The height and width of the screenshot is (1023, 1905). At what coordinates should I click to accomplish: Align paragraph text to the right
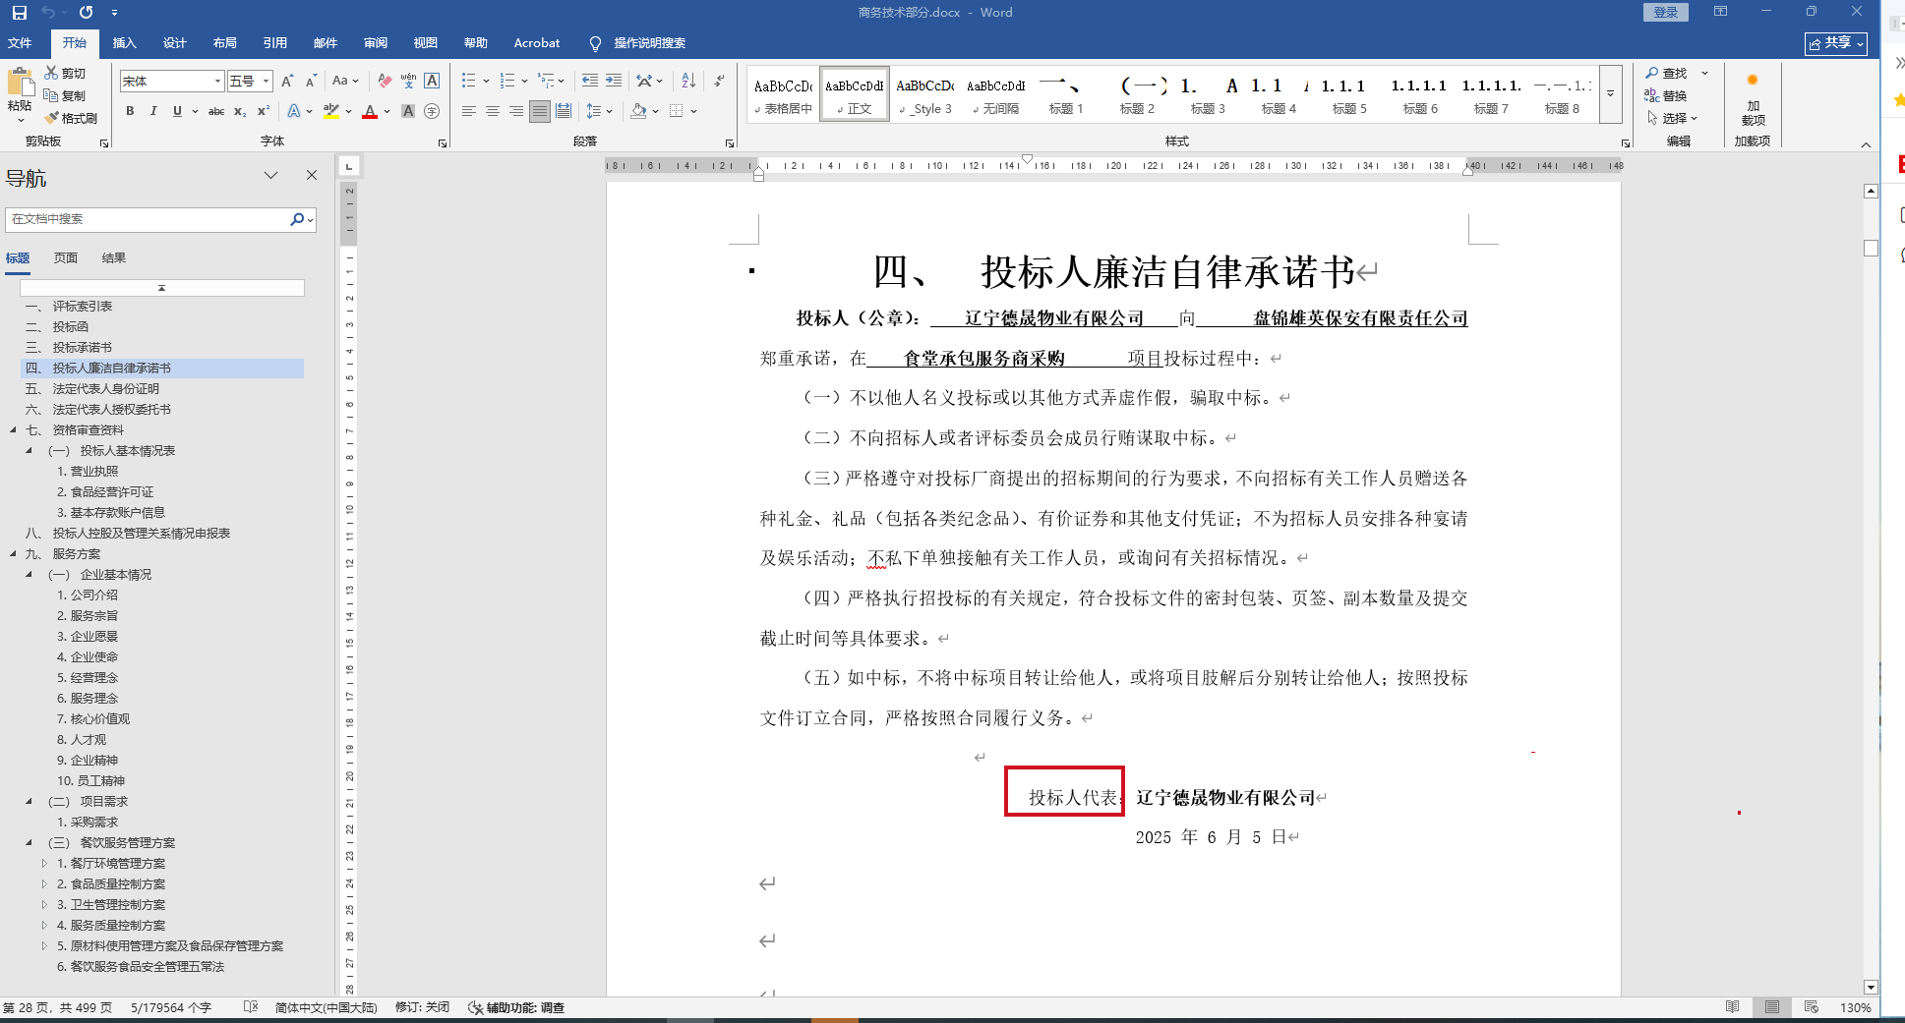(516, 111)
